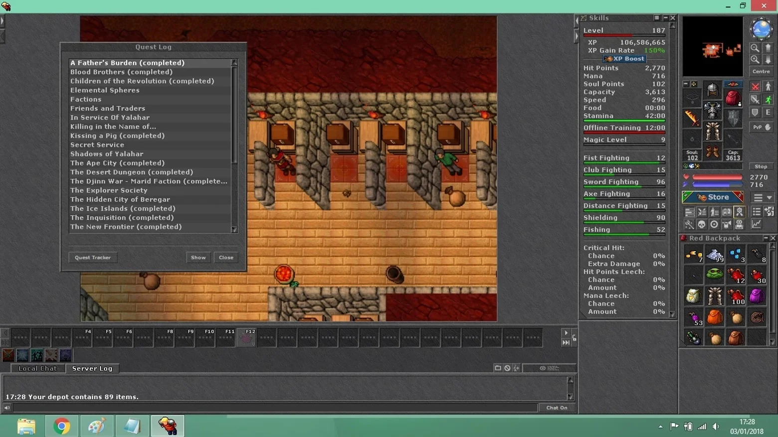
Task: Click the mana blue bar
Action: point(717,184)
